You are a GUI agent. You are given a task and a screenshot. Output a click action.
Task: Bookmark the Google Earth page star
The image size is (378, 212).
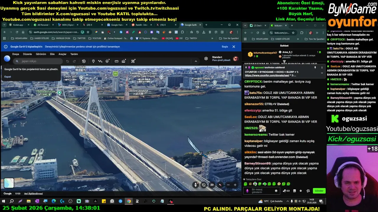coord(88,32)
